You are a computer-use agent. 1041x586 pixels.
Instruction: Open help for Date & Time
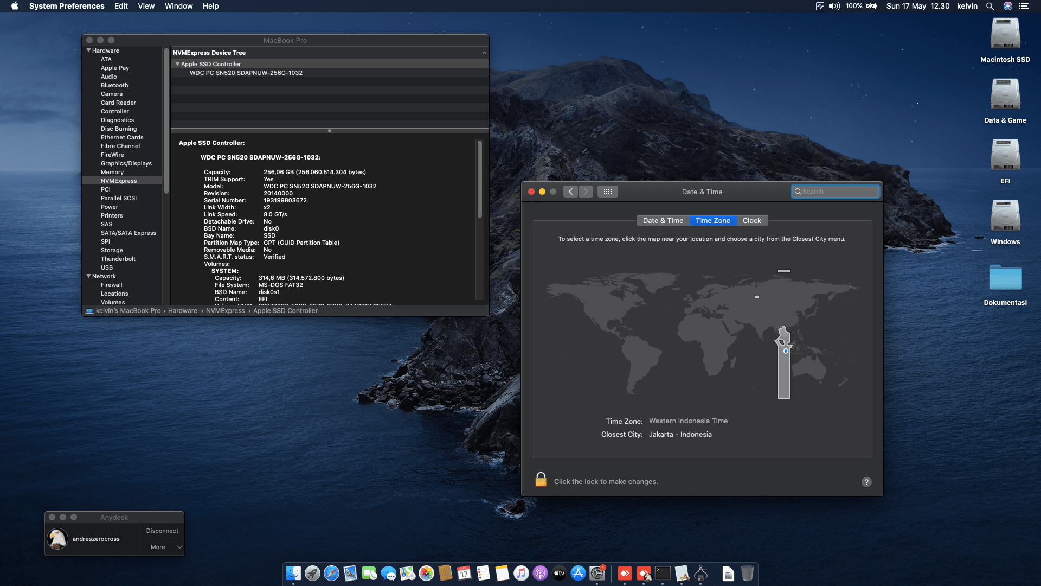(866, 482)
